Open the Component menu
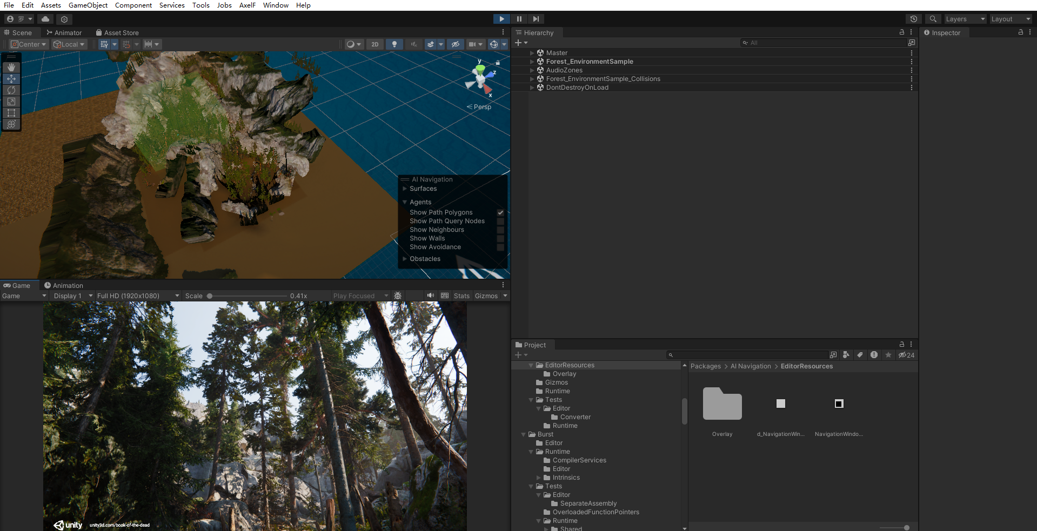The image size is (1037, 531). point(133,5)
